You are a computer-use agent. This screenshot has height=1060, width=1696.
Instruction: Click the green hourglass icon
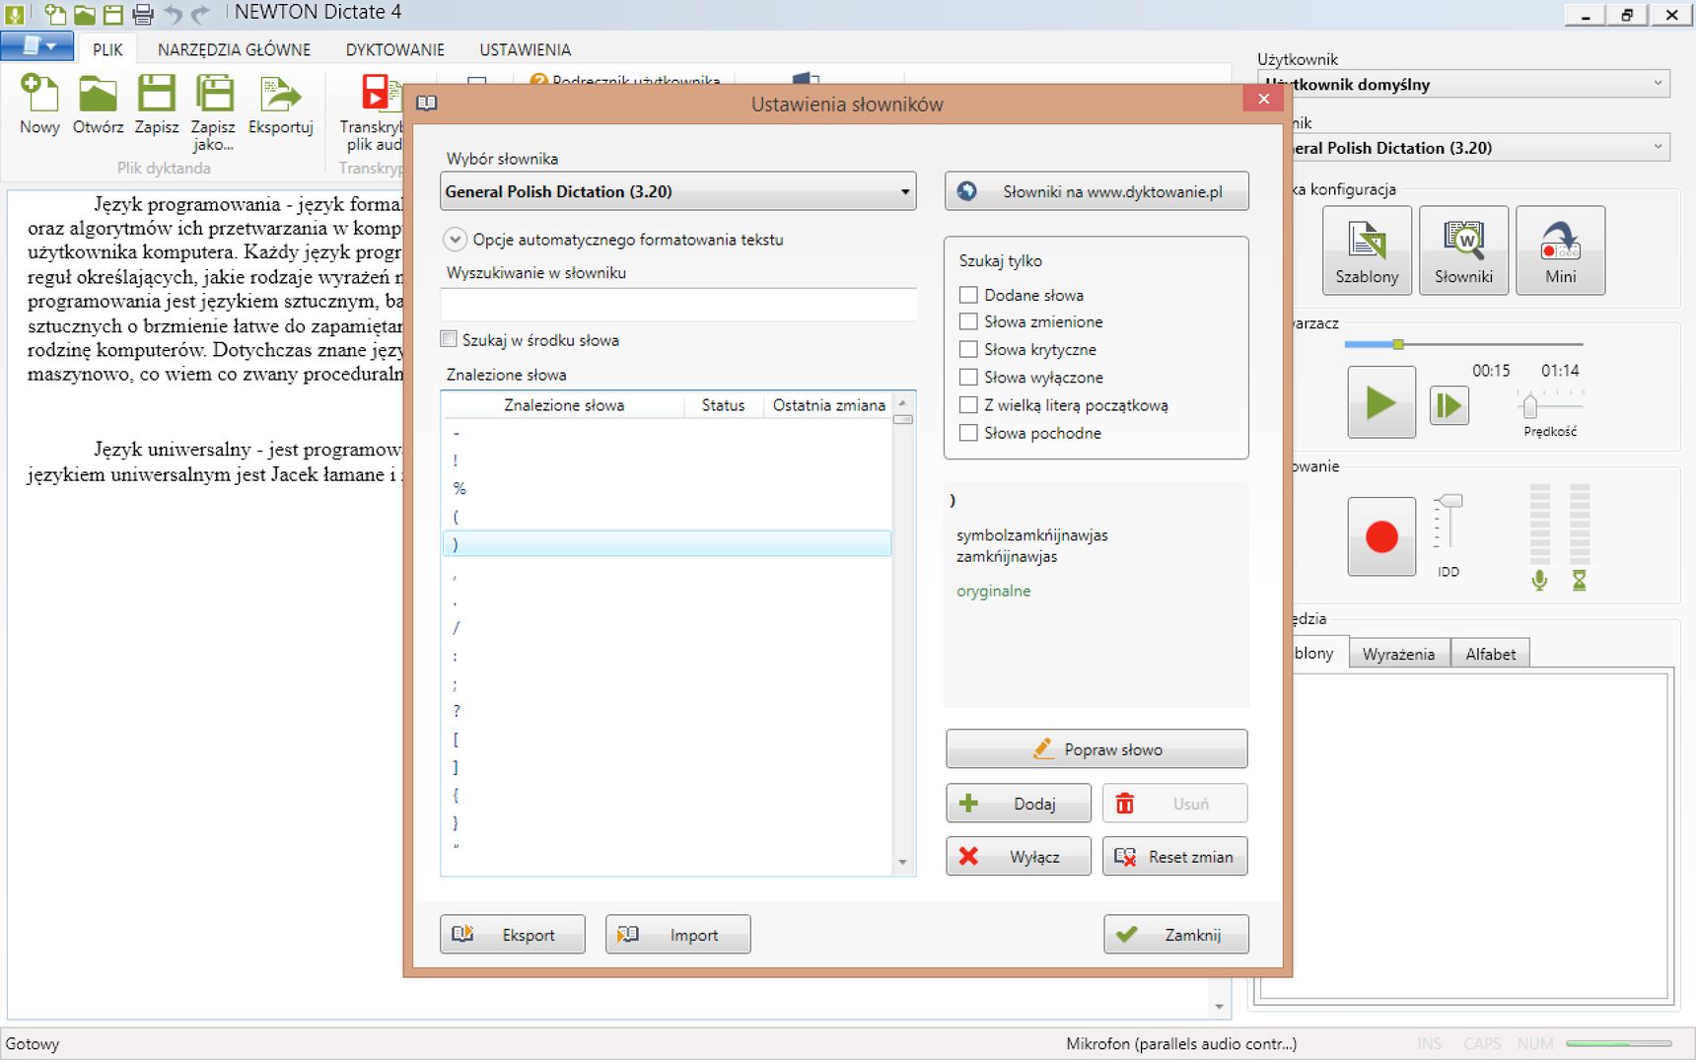click(1579, 580)
